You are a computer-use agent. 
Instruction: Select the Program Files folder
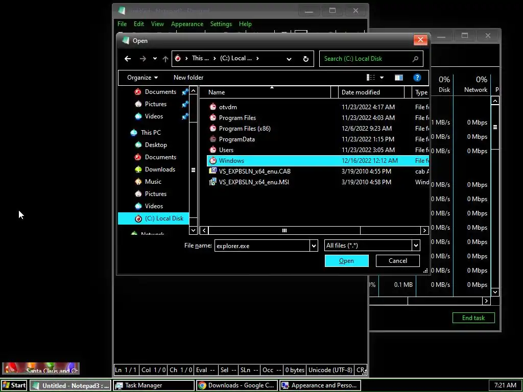tap(237, 118)
